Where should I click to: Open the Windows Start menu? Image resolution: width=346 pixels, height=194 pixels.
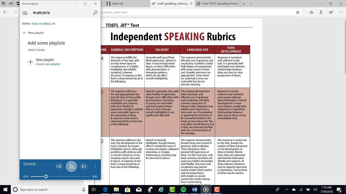(5, 189)
